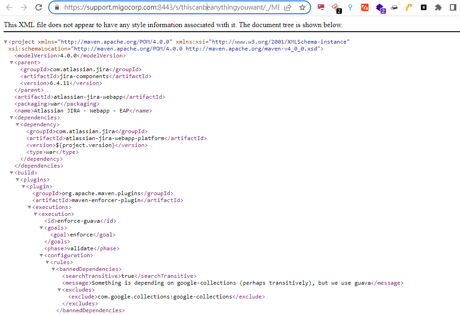Click the ${project.version} value
This screenshot has height=315, width=460.
click(85, 145)
